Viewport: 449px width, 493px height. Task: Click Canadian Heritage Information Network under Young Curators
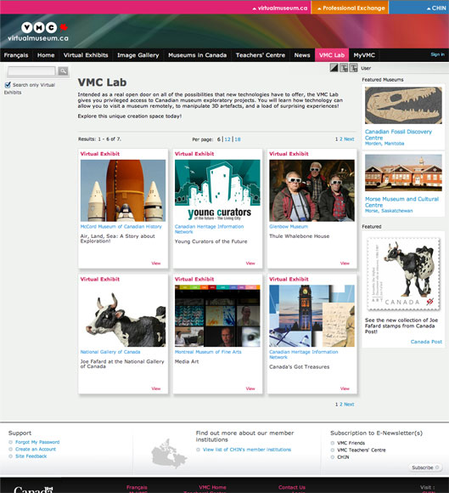click(x=209, y=229)
